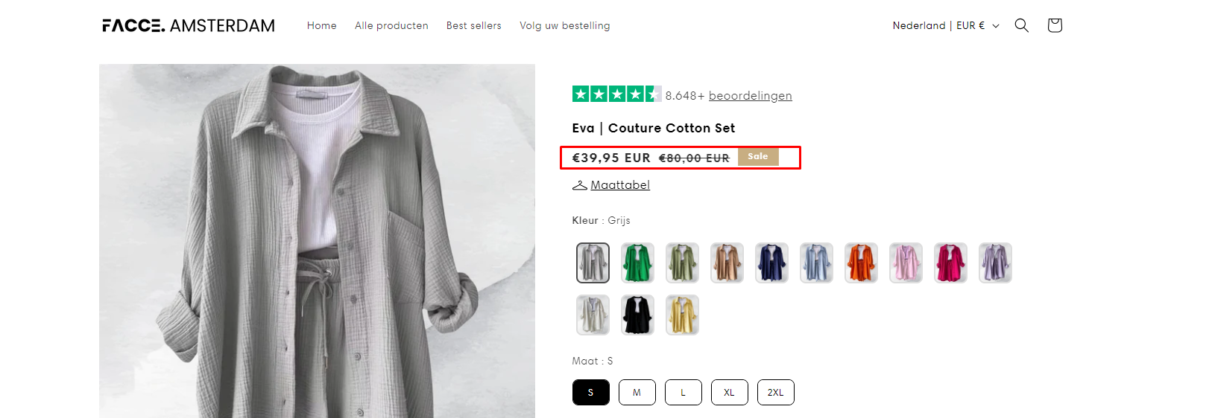The height and width of the screenshot is (418, 1209).
Task: Open the beoordelingen reviews link
Action: (x=750, y=95)
